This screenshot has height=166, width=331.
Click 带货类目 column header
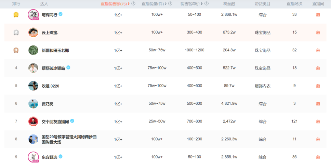click(x=262, y=4)
